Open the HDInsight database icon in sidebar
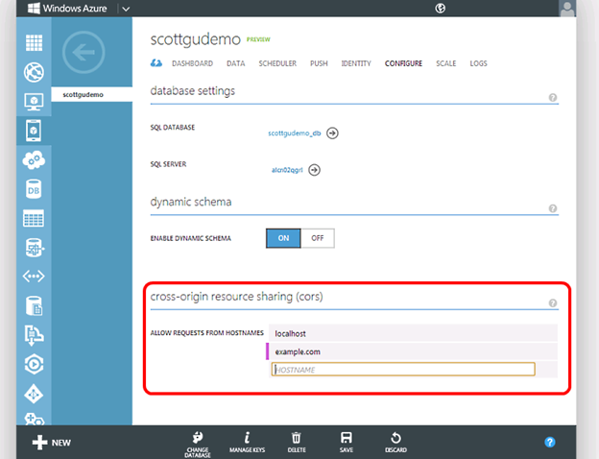Screen dimensions: 599x459 coord(34,248)
